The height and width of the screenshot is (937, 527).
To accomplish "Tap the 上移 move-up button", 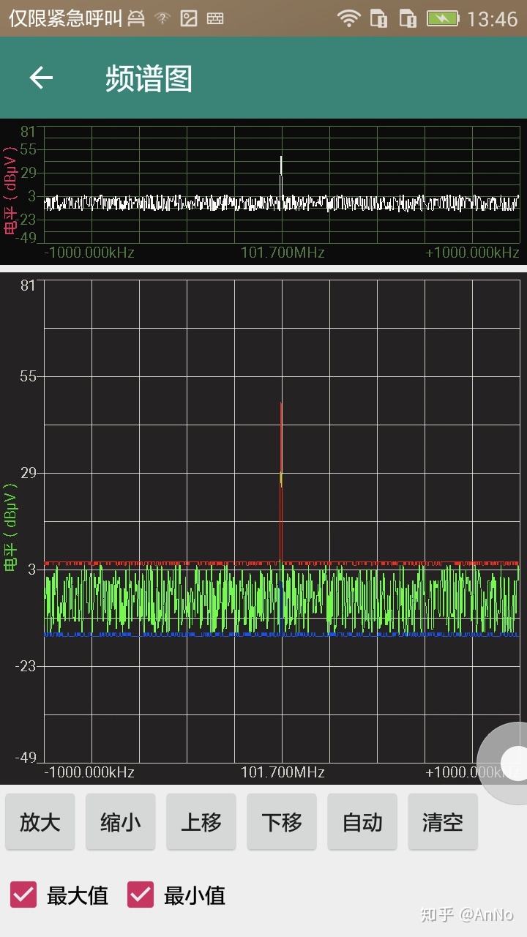I will click(201, 822).
